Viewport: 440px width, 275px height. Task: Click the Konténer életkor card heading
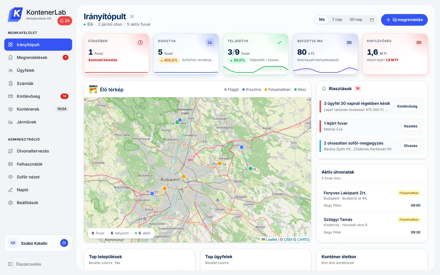click(x=339, y=257)
